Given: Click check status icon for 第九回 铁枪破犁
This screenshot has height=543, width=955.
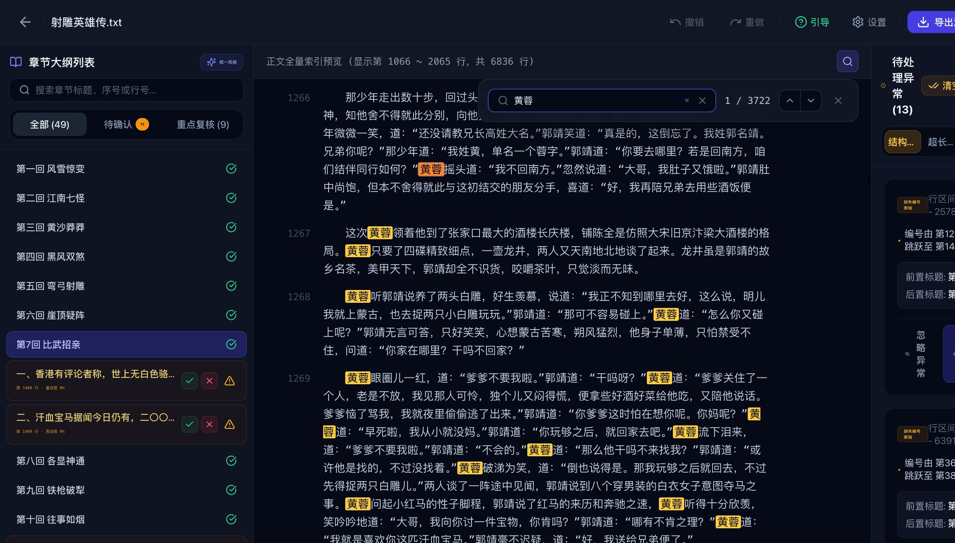Looking at the screenshot, I should point(231,490).
